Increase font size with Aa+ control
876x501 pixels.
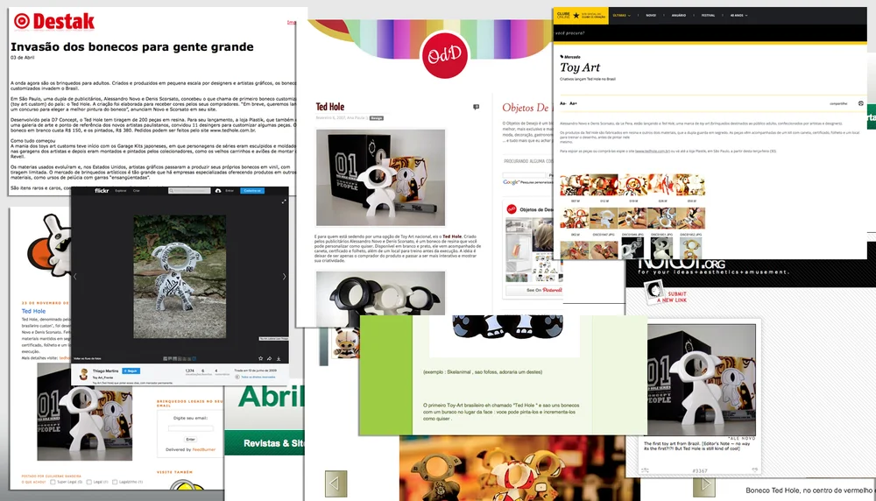click(573, 103)
